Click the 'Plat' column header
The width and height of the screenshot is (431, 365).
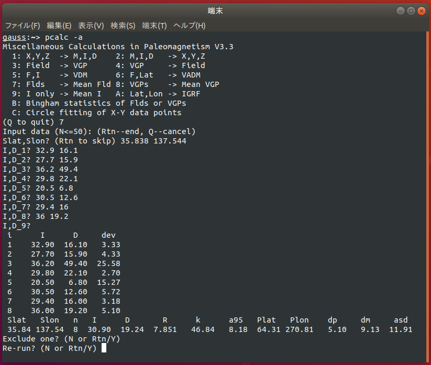[267, 320]
